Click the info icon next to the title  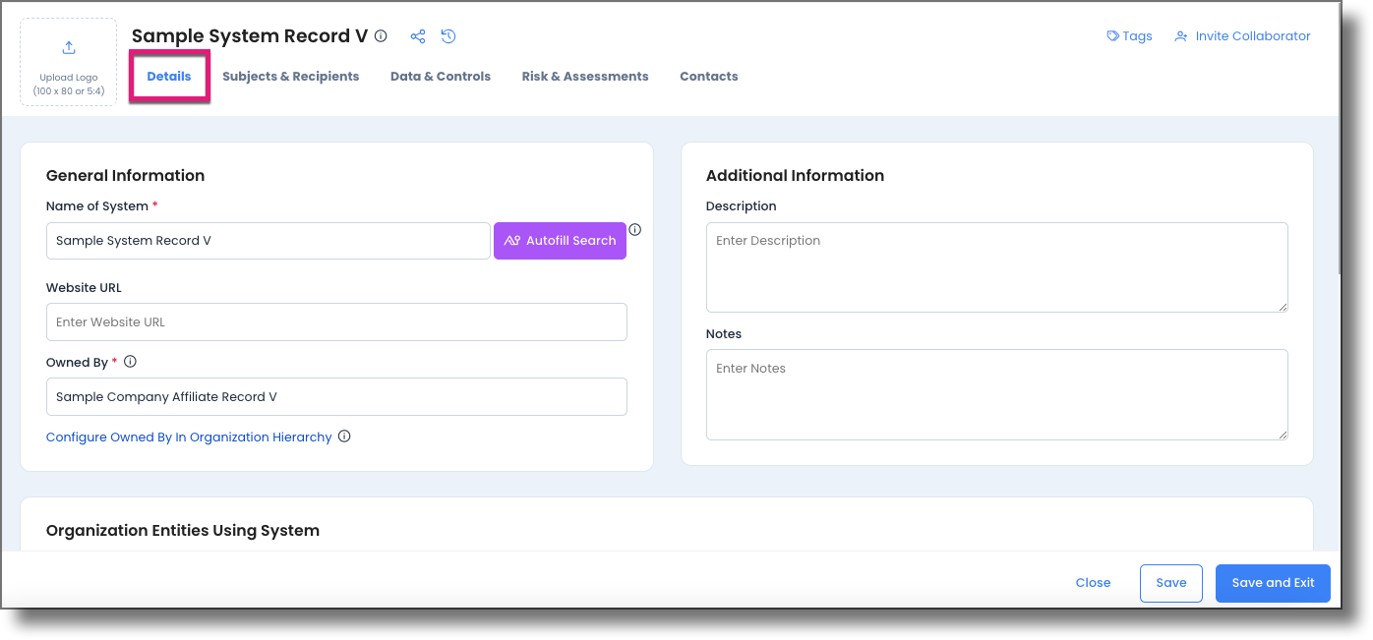pos(381,35)
